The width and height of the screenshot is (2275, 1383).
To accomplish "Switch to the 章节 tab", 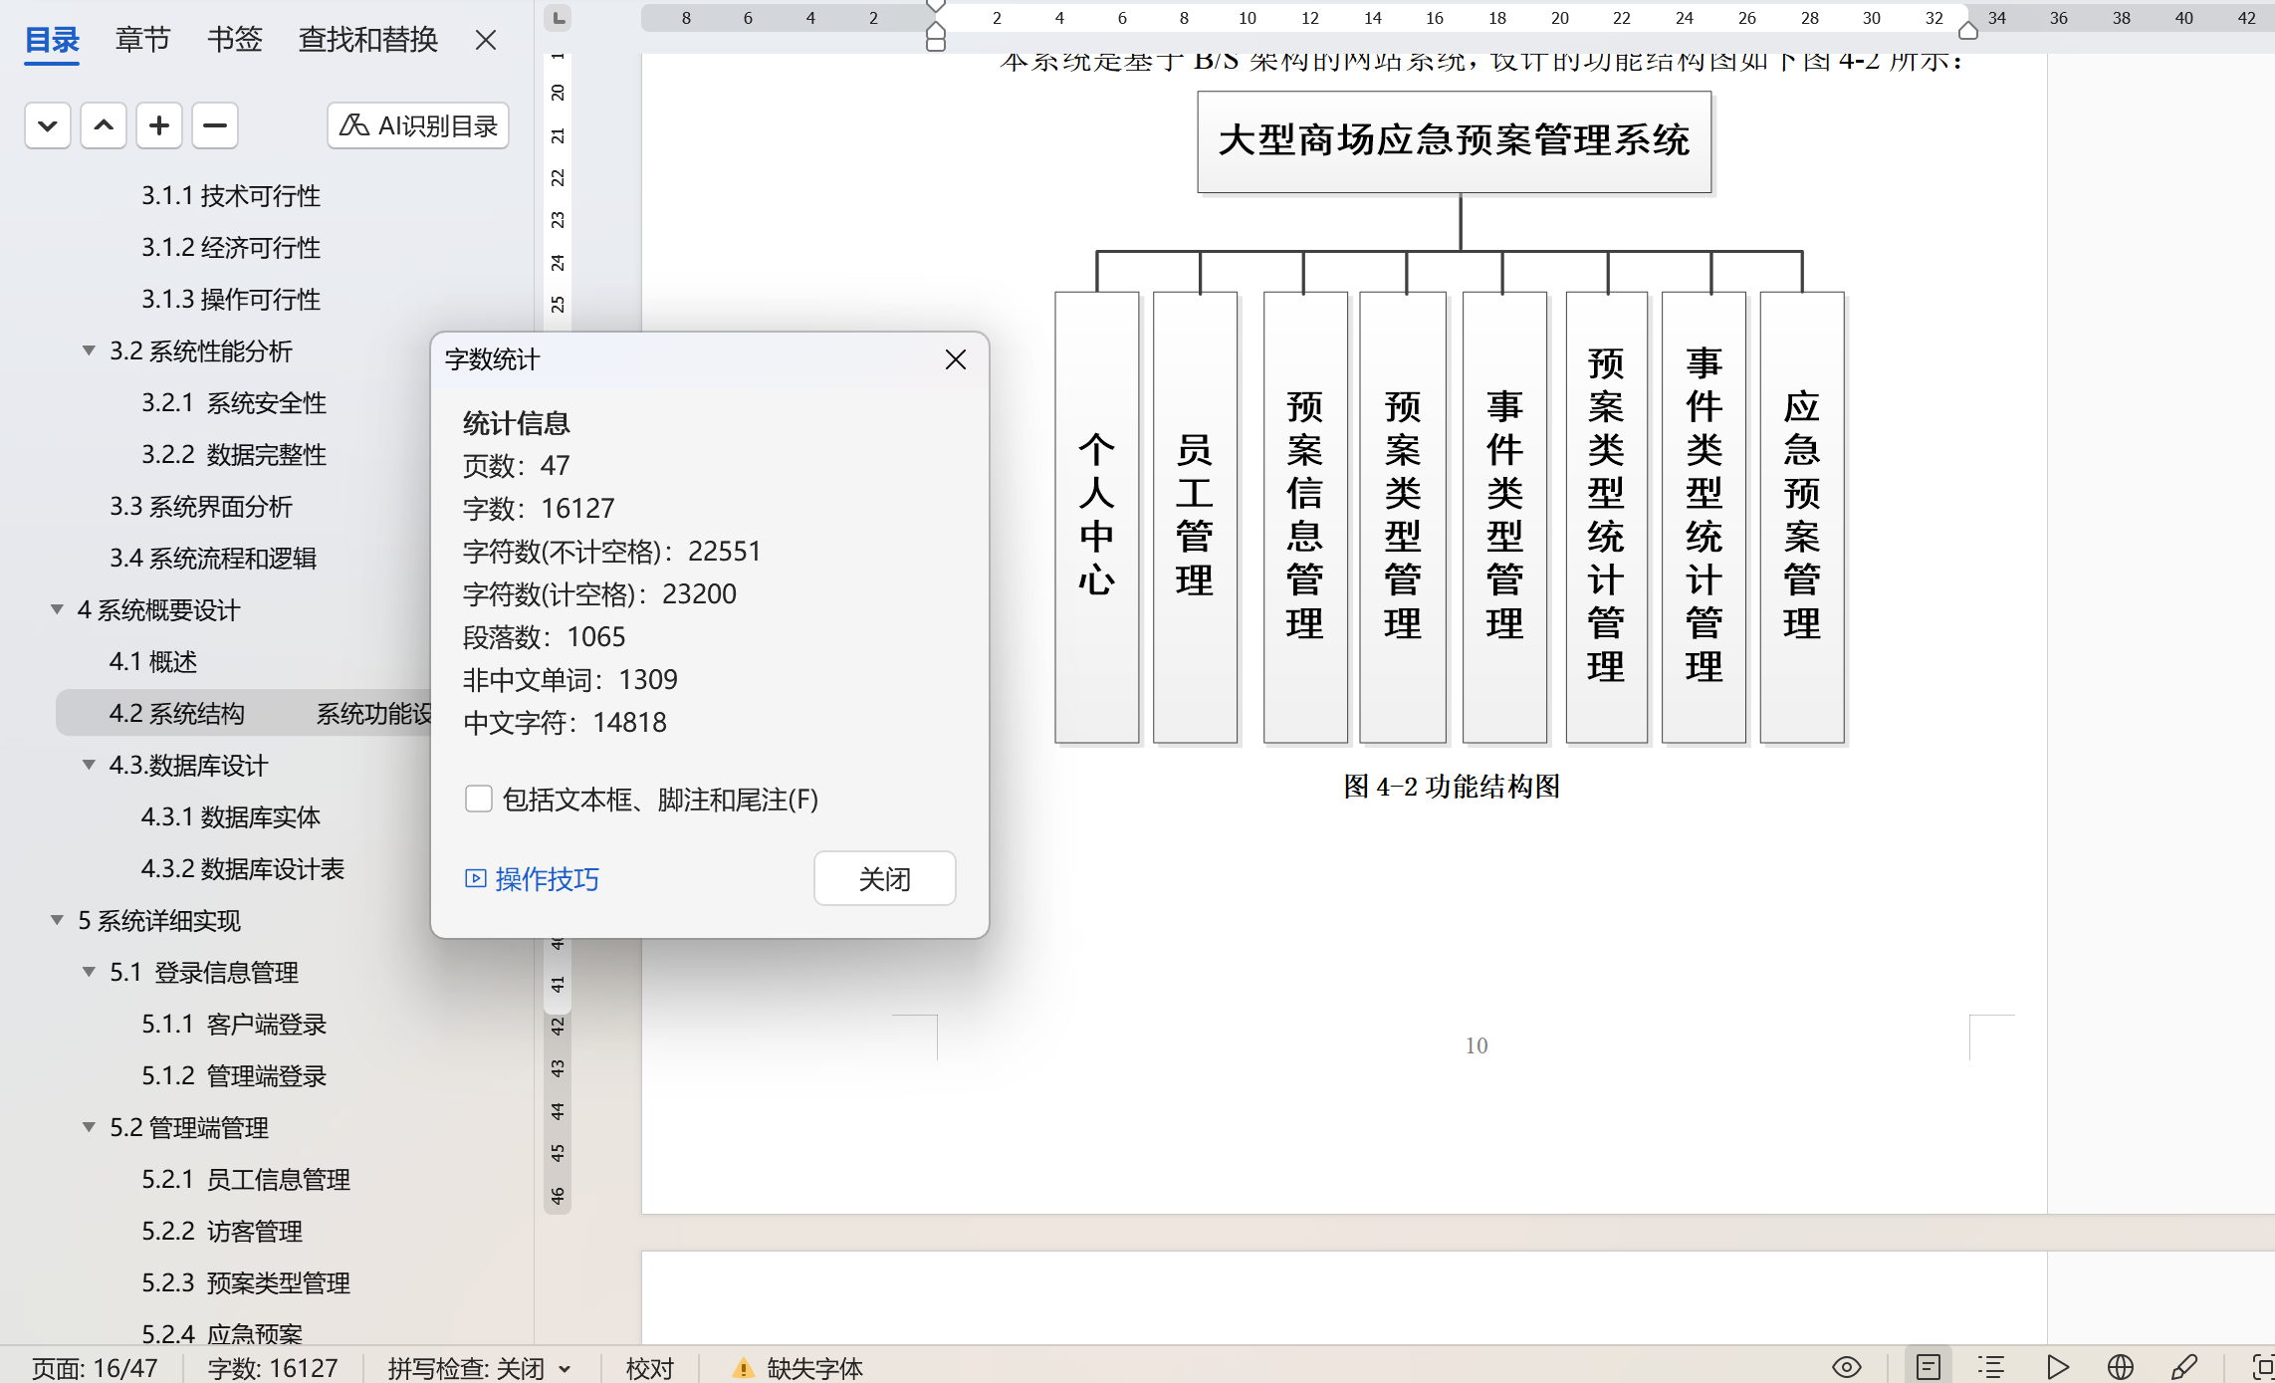I will tap(142, 40).
